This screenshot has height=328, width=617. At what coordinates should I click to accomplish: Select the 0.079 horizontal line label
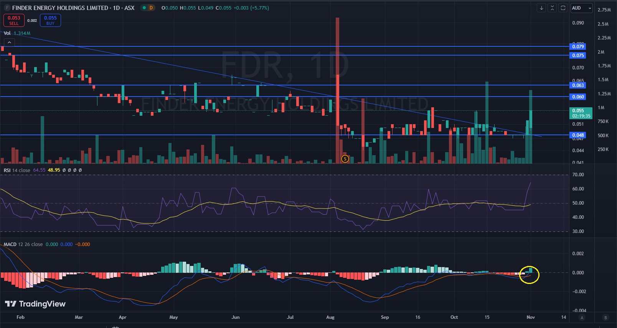point(578,47)
